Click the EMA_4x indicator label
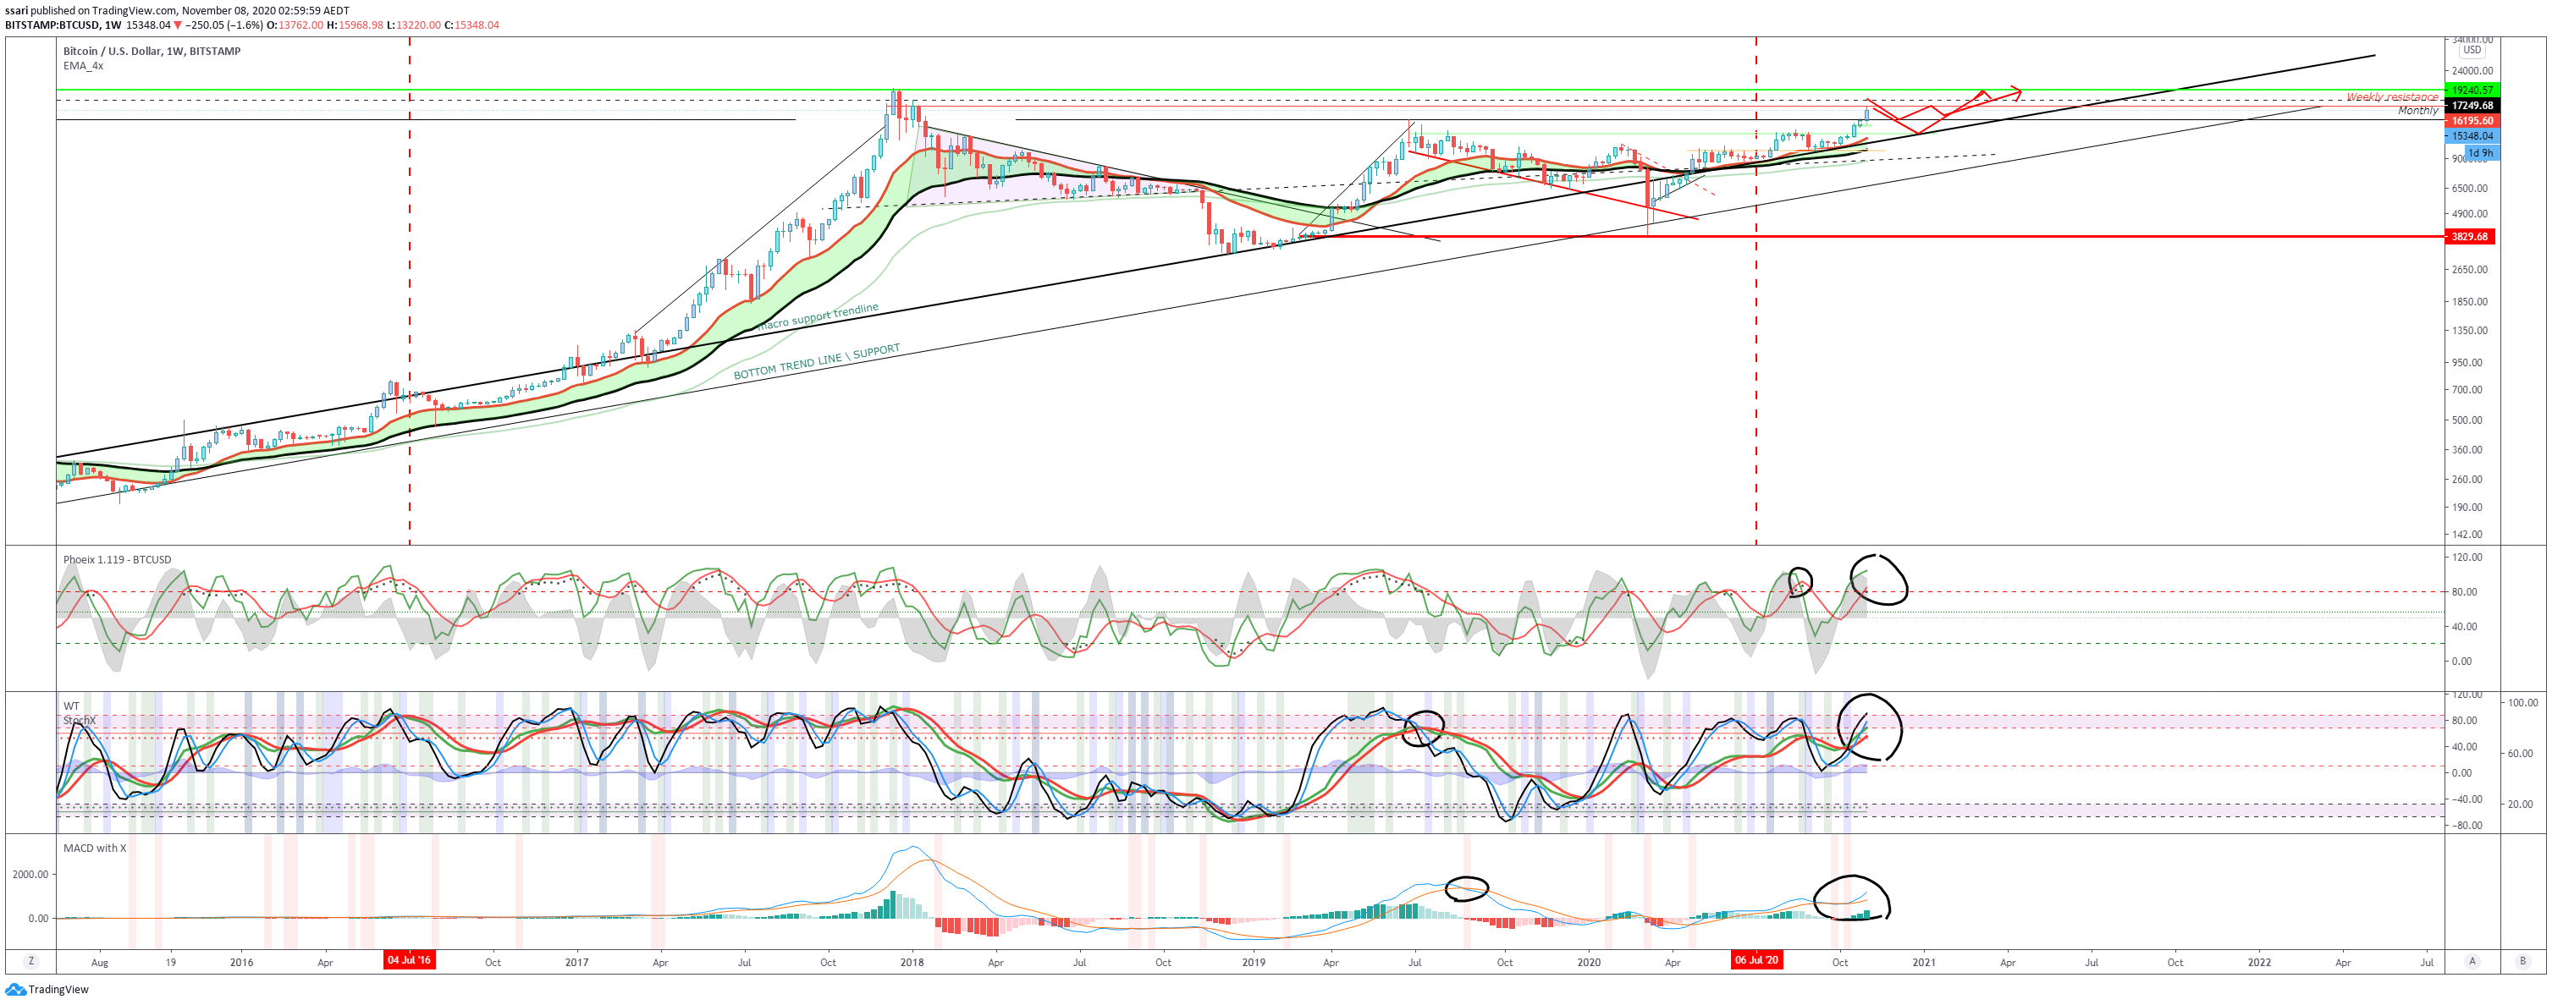Image resolution: width=2552 pixels, height=1005 pixels. (x=83, y=66)
